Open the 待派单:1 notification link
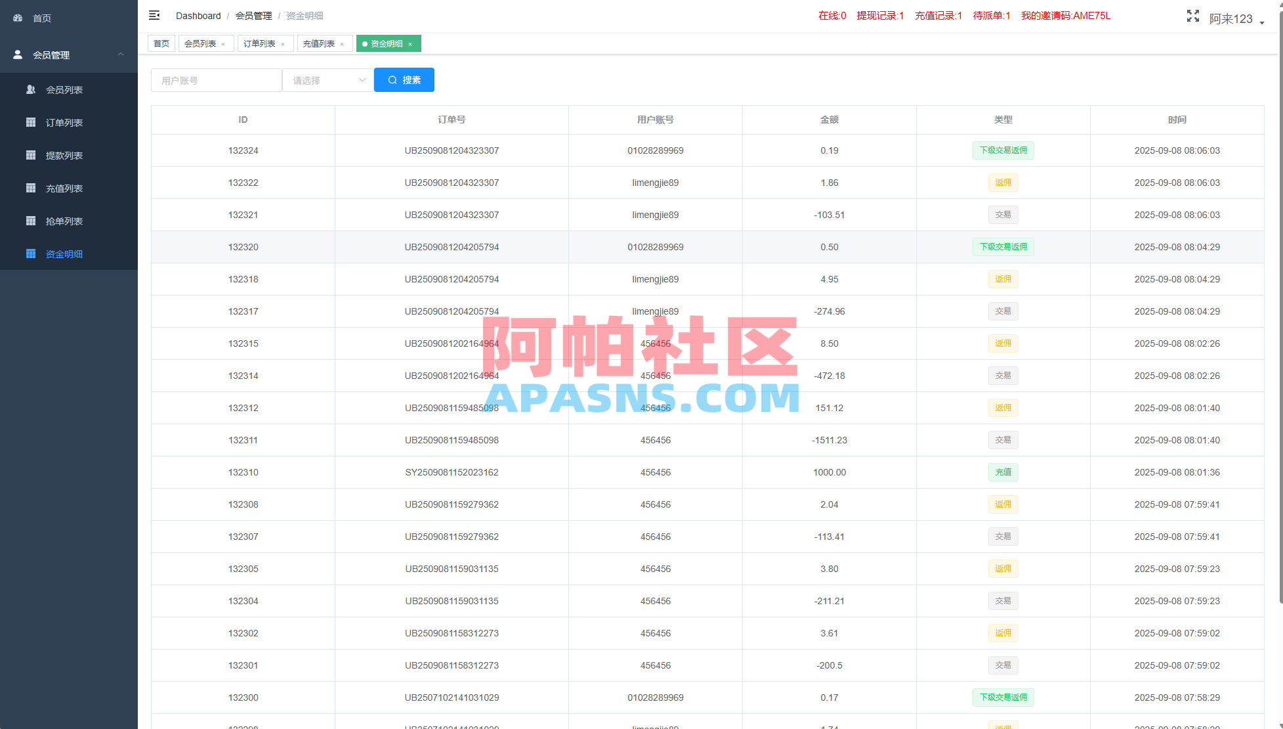 992,16
